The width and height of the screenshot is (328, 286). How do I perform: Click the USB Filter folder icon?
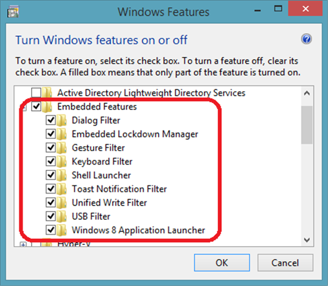pos(61,216)
